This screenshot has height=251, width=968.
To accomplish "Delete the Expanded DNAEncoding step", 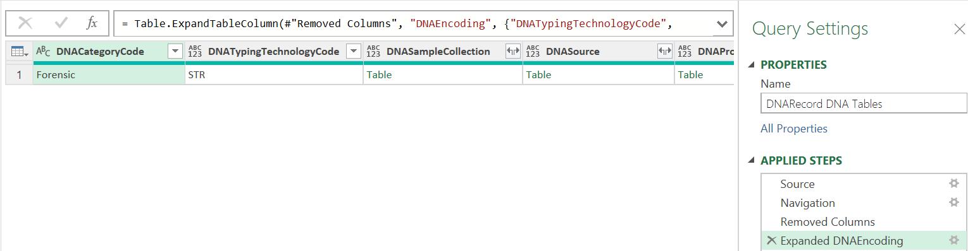I will pyautogui.click(x=771, y=240).
